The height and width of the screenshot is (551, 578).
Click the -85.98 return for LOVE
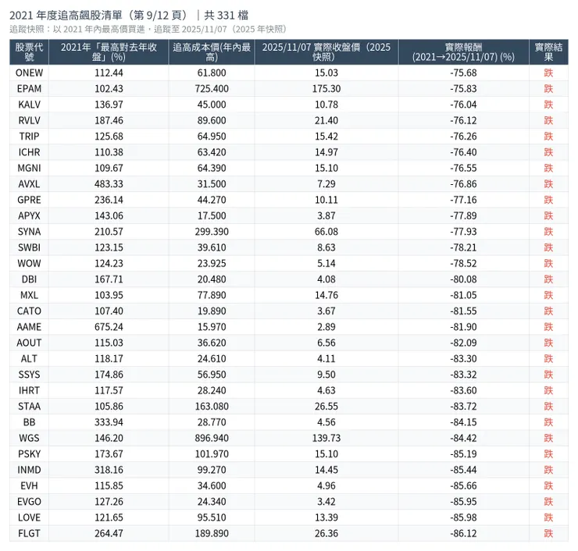coord(463,517)
